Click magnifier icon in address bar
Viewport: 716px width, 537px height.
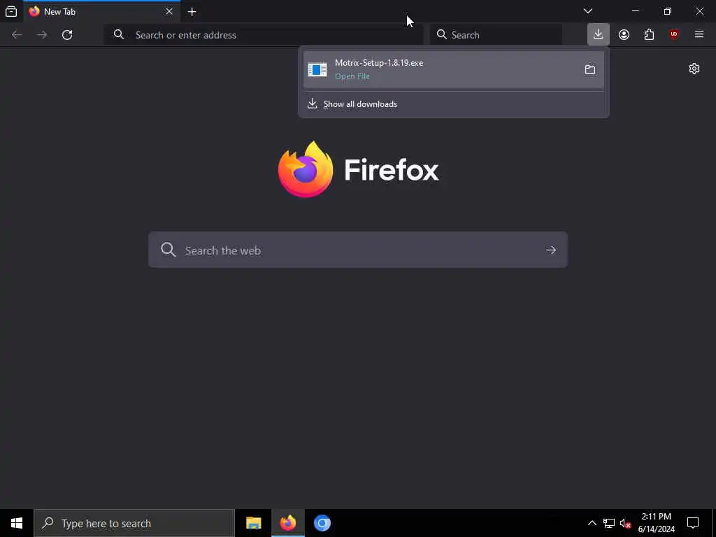[119, 35]
